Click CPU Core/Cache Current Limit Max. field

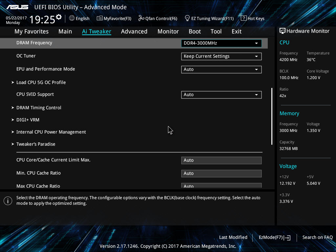point(221,160)
